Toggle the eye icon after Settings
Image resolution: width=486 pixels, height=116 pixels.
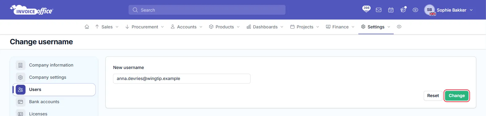(x=399, y=27)
